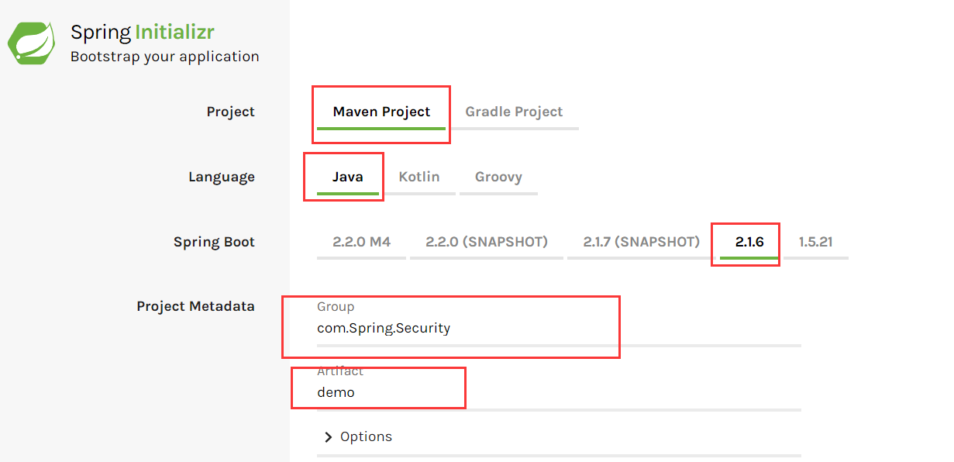The height and width of the screenshot is (462, 954).
Task: Click the Project row label
Action: pyautogui.click(x=230, y=112)
